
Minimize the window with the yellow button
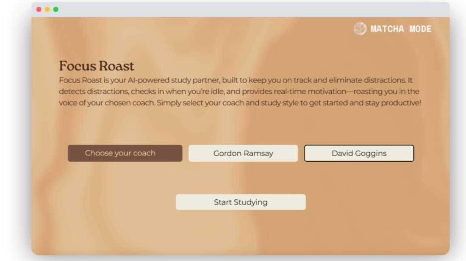tap(47, 9)
